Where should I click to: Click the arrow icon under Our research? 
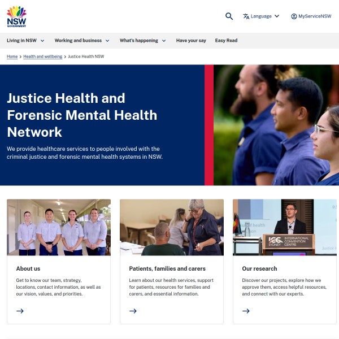(246, 311)
